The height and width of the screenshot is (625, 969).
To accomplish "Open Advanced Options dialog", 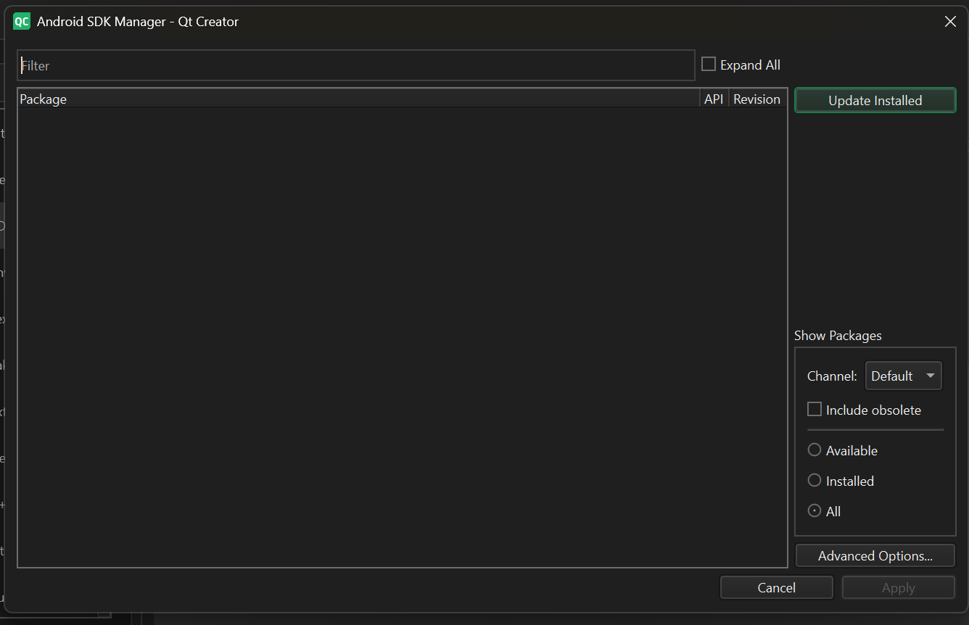I will pyautogui.click(x=875, y=556).
